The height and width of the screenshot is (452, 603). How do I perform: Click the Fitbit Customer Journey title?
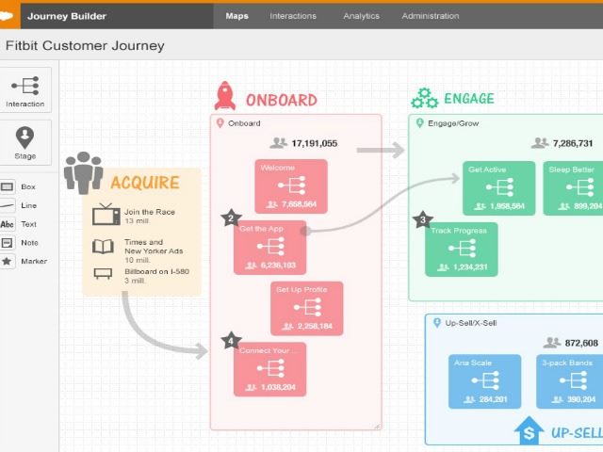[x=85, y=45]
